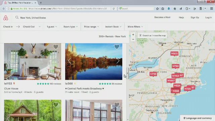This screenshot has height=121, width=215.
Task: Click the send tab paper plane icon
Action: coord(181,9)
